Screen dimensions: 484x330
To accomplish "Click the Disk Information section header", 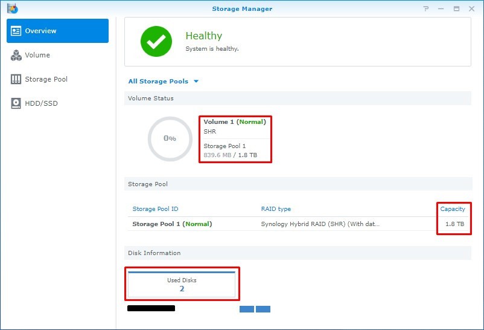I will click(298, 253).
